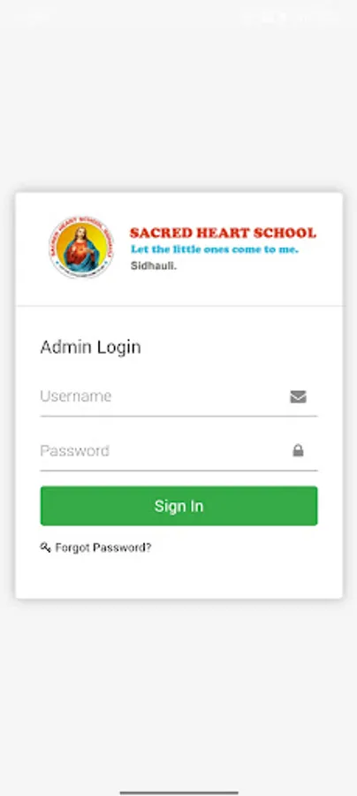Image resolution: width=357 pixels, height=796 pixels.
Task: Click the key icon beside Forgot Password
Action: coord(46,547)
